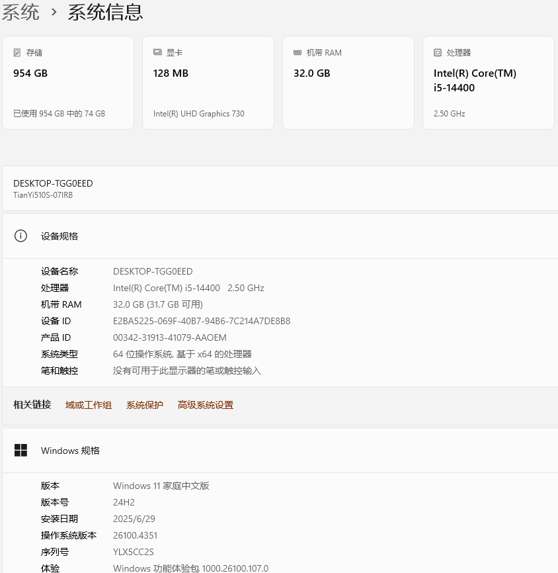Screen dimensions: 558x573
Task: Open 域或工作组 link
Action: coord(89,405)
